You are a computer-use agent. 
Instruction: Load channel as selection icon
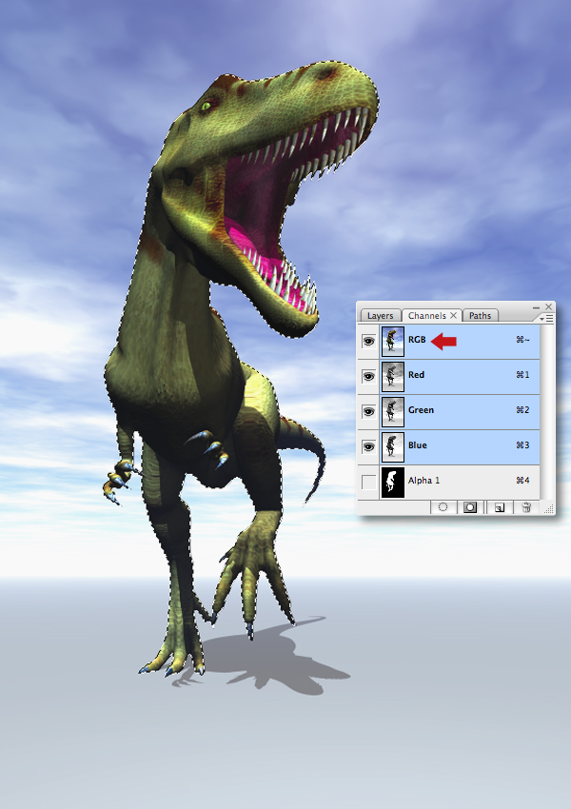pos(443,507)
